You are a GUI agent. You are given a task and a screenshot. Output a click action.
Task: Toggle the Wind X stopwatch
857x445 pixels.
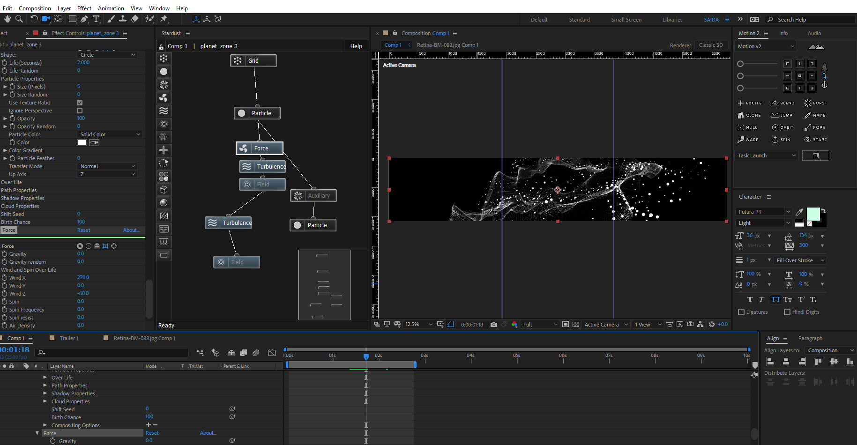[5, 278]
